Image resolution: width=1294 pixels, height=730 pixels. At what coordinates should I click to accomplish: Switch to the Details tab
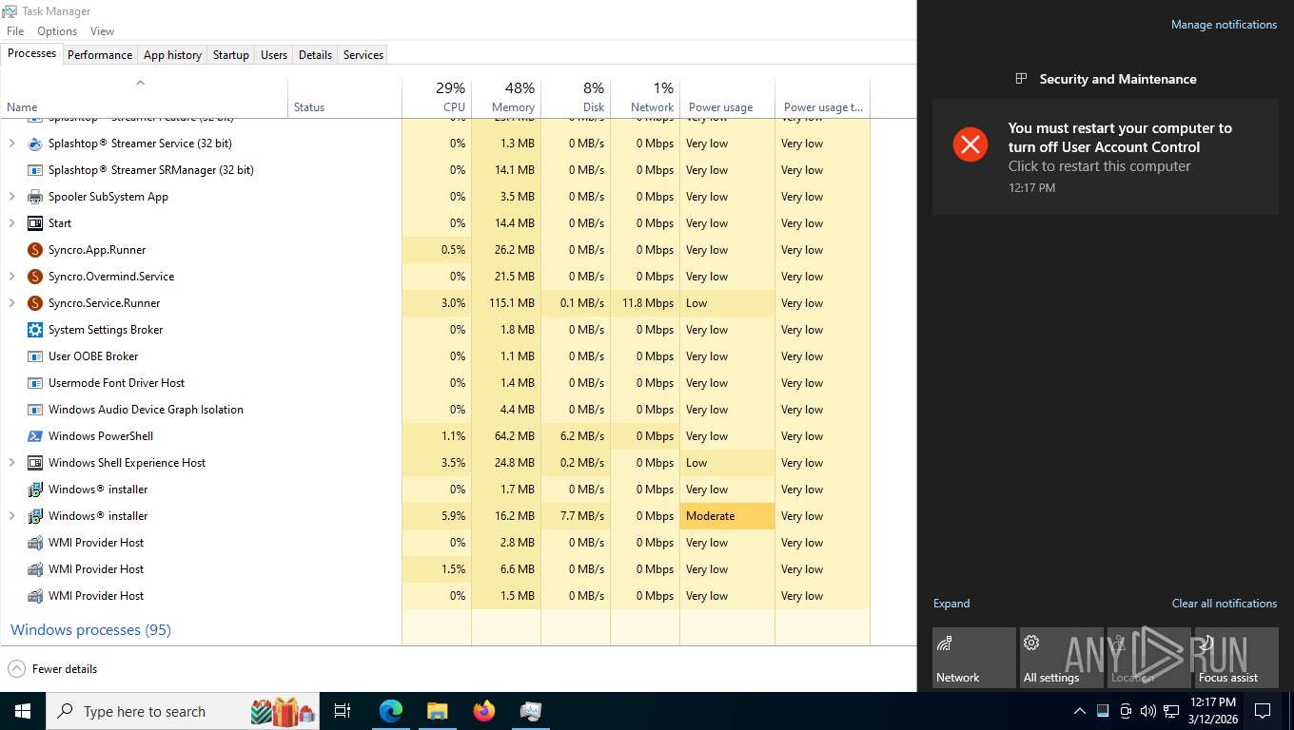pos(315,55)
